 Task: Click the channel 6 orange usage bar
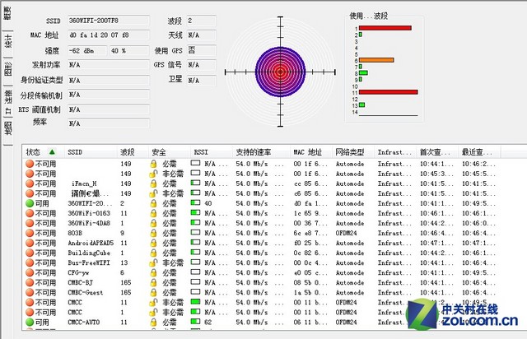[376, 60]
